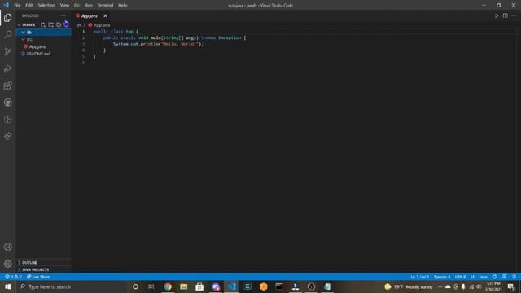Click the src breadcrumb segment
Image resolution: width=521 pixels, height=293 pixels.
[79, 25]
